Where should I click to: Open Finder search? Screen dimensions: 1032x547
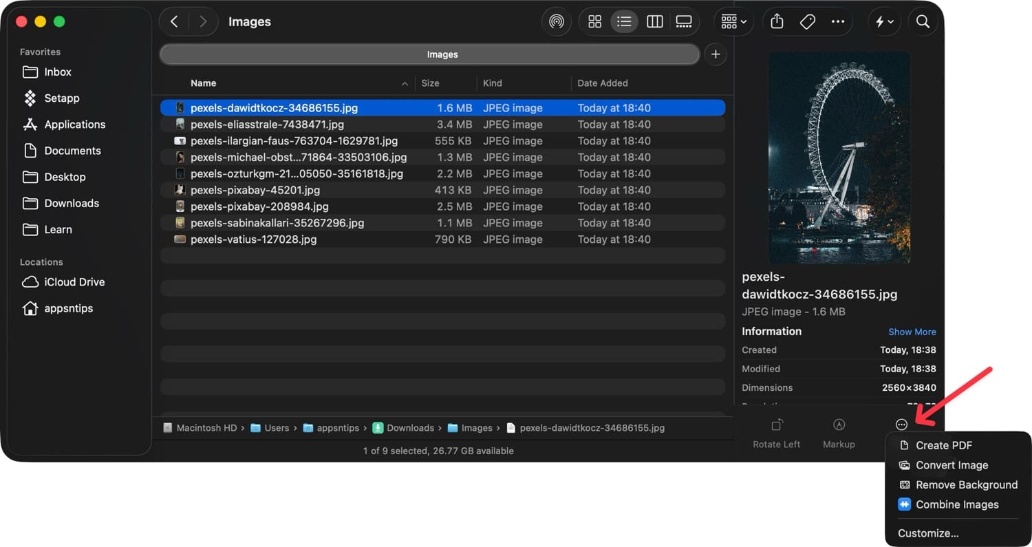pyautogui.click(x=923, y=21)
